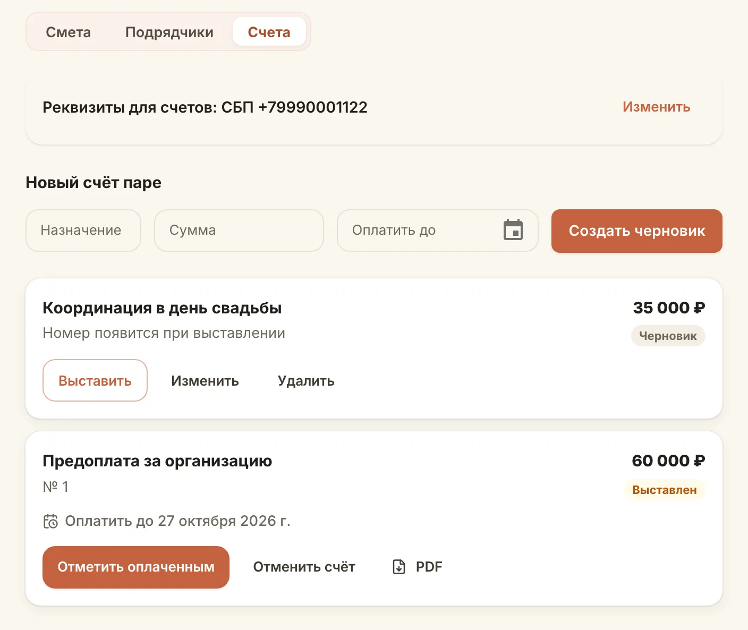Viewport: 748px width, 630px height.
Task: Click the Оплатить до date field
Action: tap(438, 231)
